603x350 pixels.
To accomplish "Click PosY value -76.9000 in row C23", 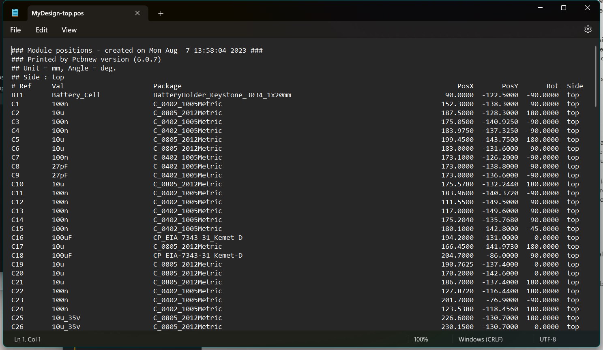I will tap(502, 300).
